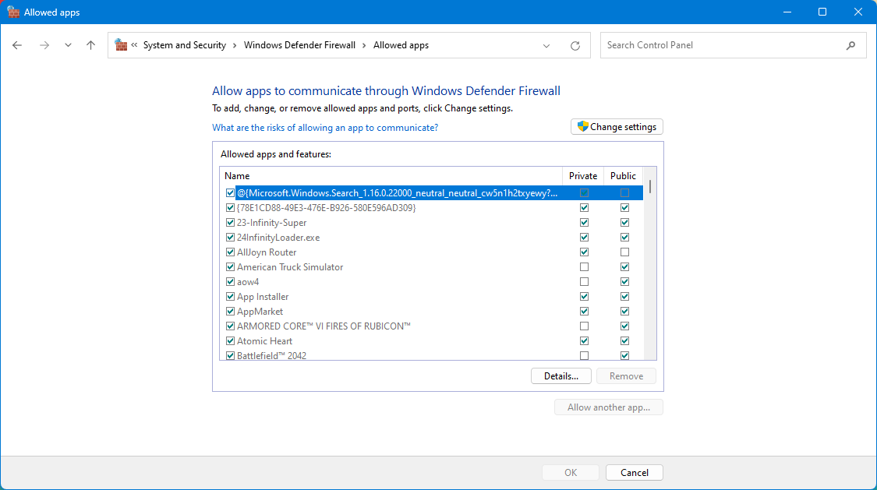Screen dimensions: 877x490
Task: Minimize the Allowed apps window
Action: point(787,12)
